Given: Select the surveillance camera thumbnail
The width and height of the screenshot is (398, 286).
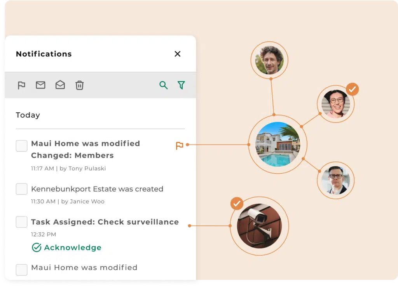Looking at the screenshot, I should [259, 226].
